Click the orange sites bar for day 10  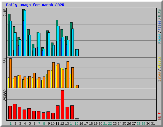click(x=53, y=75)
